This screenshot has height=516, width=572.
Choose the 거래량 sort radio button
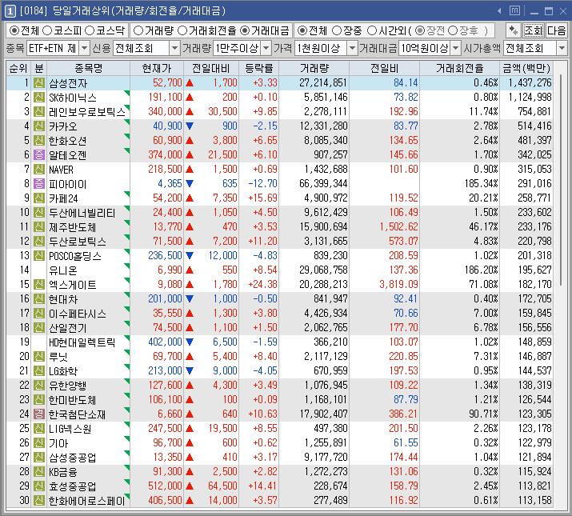(x=138, y=30)
